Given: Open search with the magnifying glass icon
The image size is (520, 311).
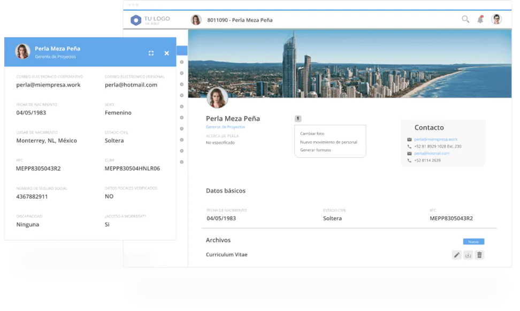Looking at the screenshot, I should click(x=465, y=19).
